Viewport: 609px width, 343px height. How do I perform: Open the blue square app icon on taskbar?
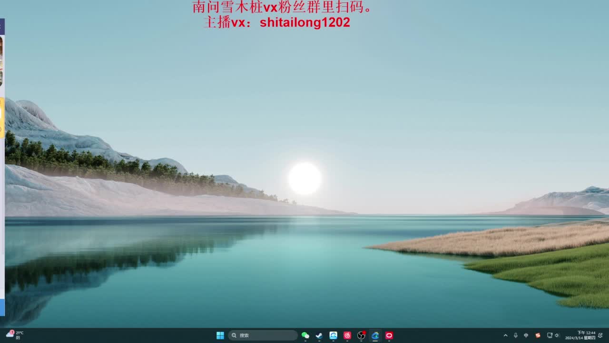coord(334,335)
